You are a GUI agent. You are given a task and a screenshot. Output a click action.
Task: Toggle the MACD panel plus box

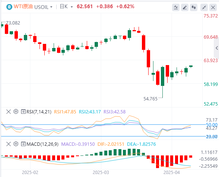click(x=23, y=144)
